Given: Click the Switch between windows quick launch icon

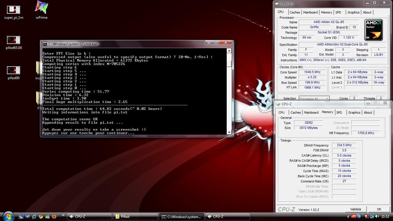Looking at the screenshot, I should tap(21, 217).
